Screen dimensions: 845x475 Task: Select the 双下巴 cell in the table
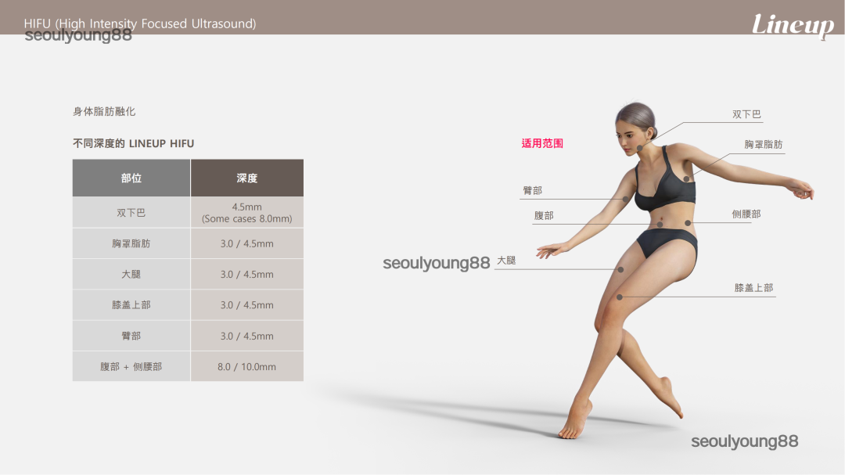coord(131,212)
